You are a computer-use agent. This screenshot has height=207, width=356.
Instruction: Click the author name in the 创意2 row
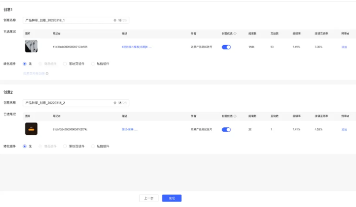coord(202,129)
